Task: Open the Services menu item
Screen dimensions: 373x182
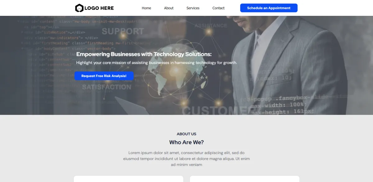Action: point(193,8)
